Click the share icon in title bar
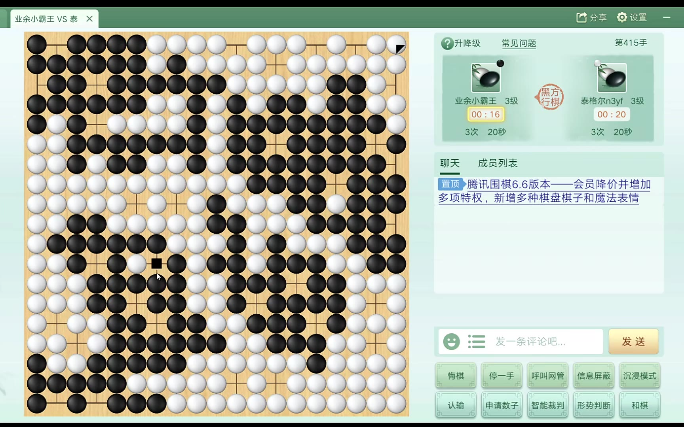The height and width of the screenshot is (427, 684). [581, 17]
